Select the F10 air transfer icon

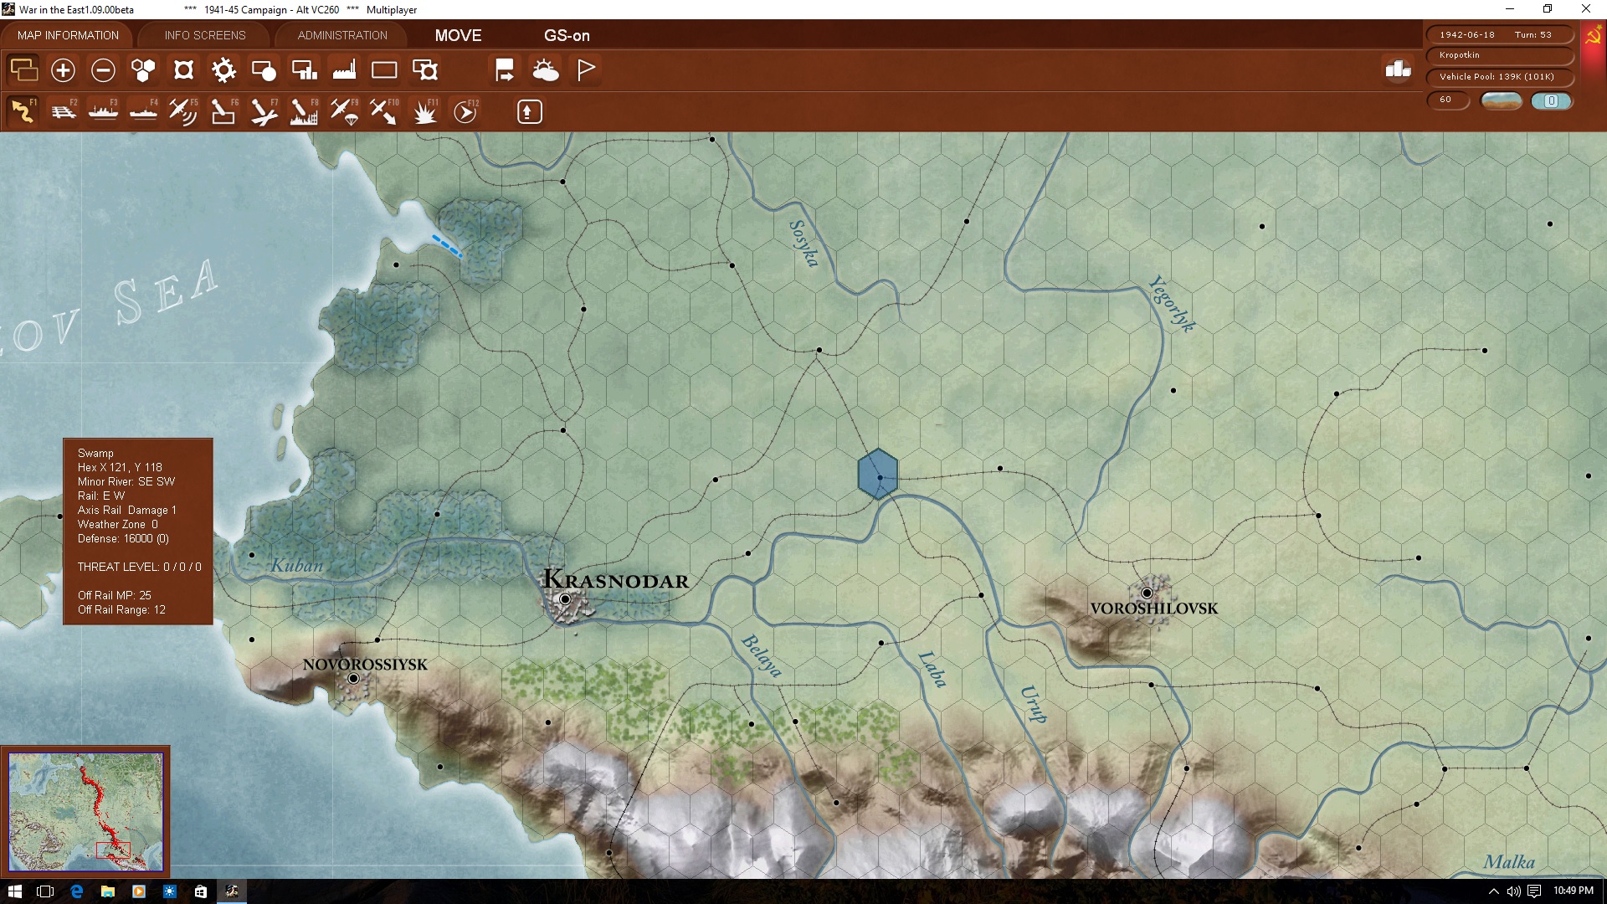click(384, 111)
